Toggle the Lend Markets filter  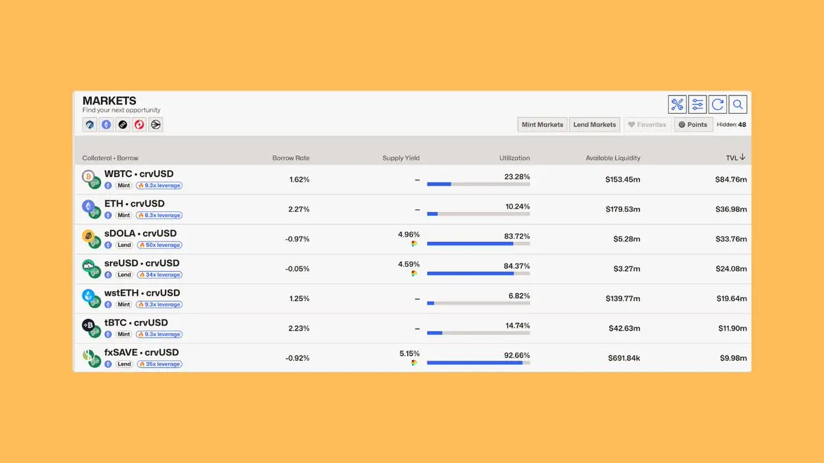(x=595, y=125)
